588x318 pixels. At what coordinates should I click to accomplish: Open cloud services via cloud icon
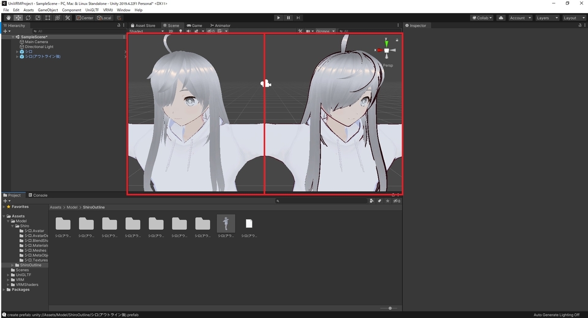pos(501,18)
